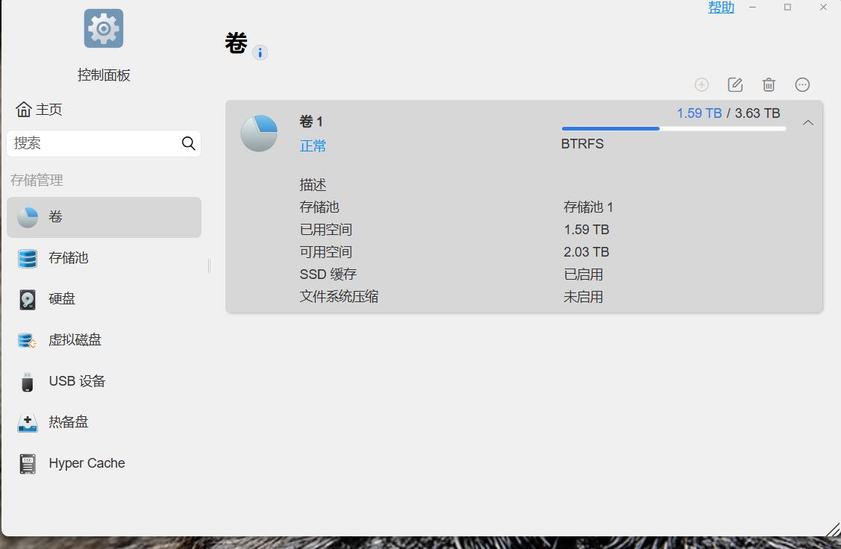Click the SSD 缓存 label

coord(328,274)
